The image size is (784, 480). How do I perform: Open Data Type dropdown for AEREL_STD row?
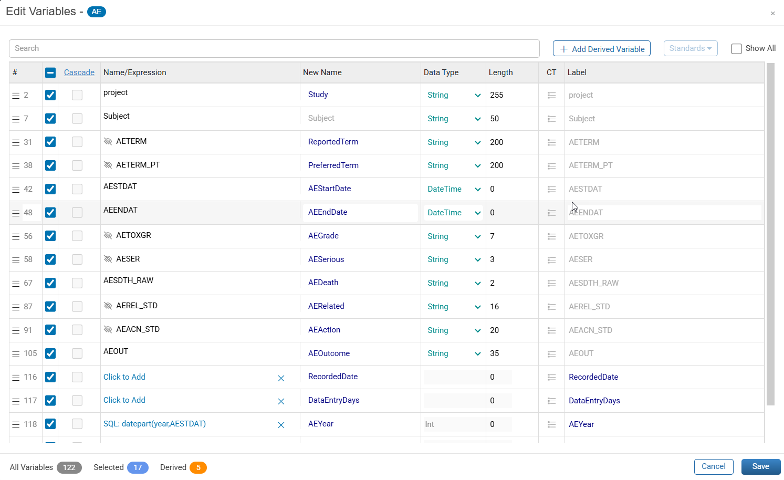(x=454, y=307)
